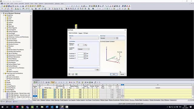The image size is (194, 109).
Task: Toggle CARTES in the status bar
Action: [129, 104]
